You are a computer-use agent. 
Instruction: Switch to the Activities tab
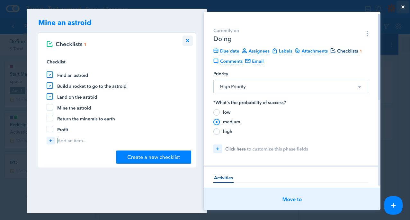(x=223, y=178)
